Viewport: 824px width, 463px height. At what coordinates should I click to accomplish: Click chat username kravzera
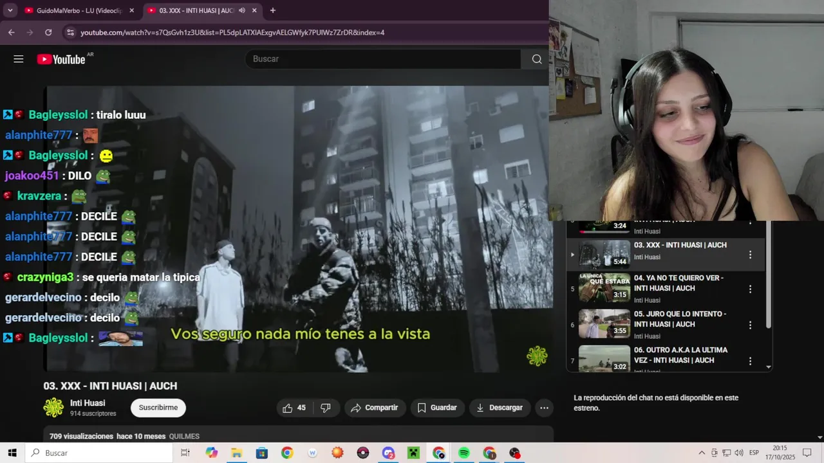coord(39,196)
